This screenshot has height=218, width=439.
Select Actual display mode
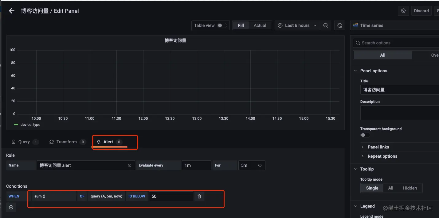coord(260,25)
